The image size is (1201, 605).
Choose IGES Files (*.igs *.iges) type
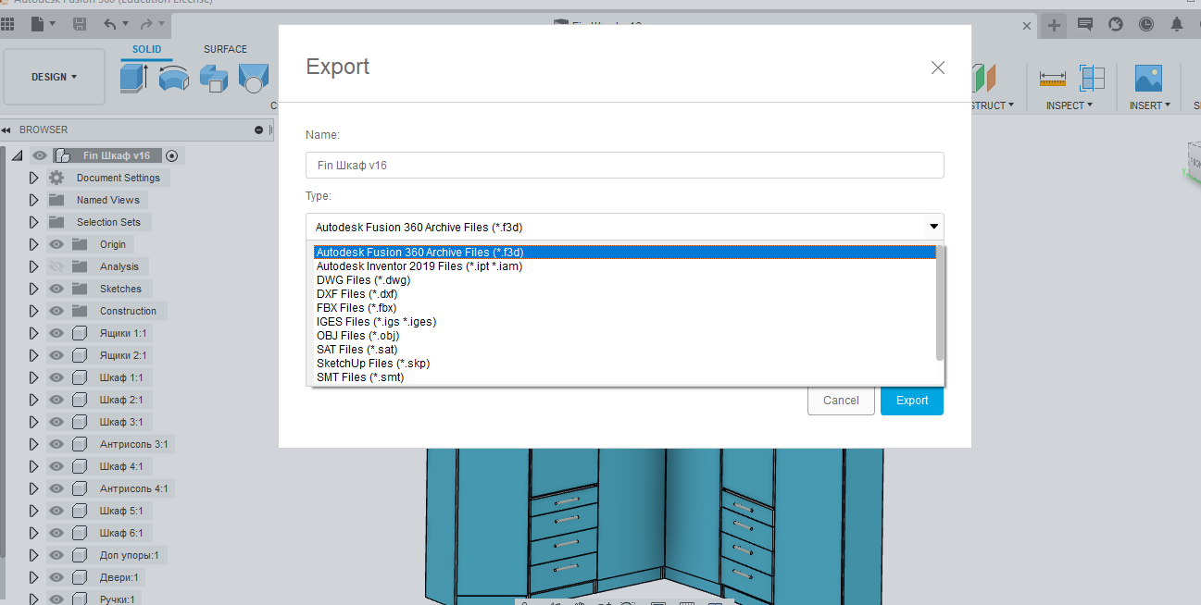(x=625, y=322)
